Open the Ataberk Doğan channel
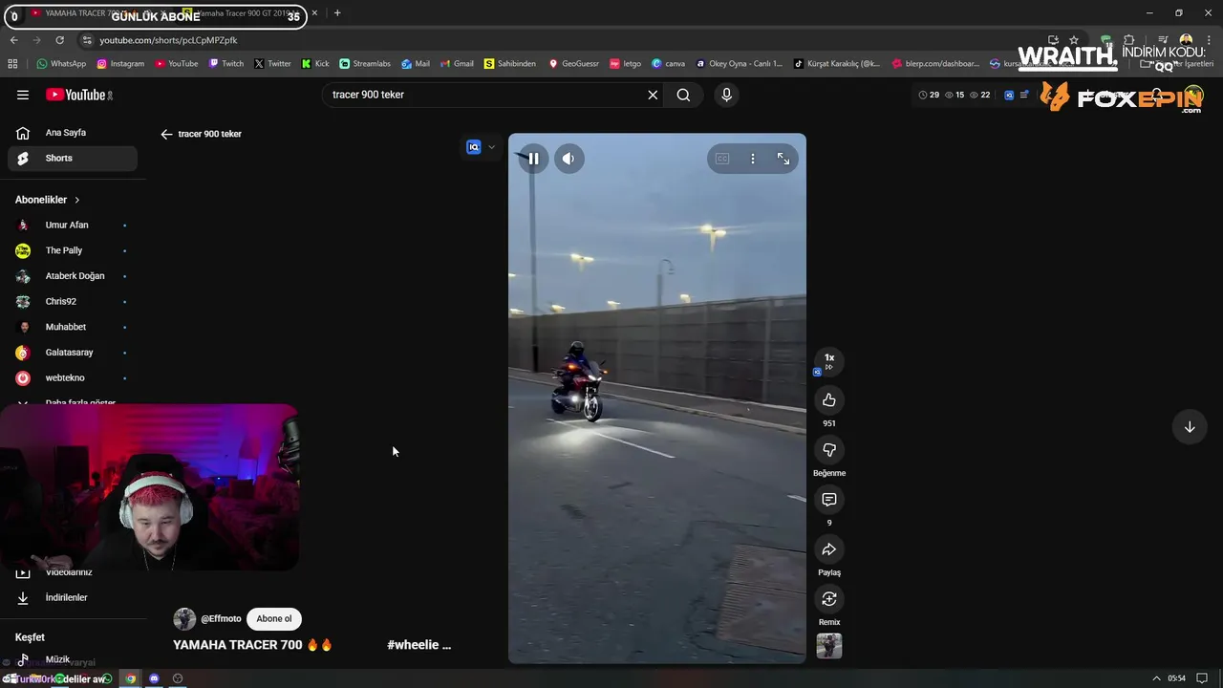1223x688 pixels. pyautogui.click(x=73, y=276)
